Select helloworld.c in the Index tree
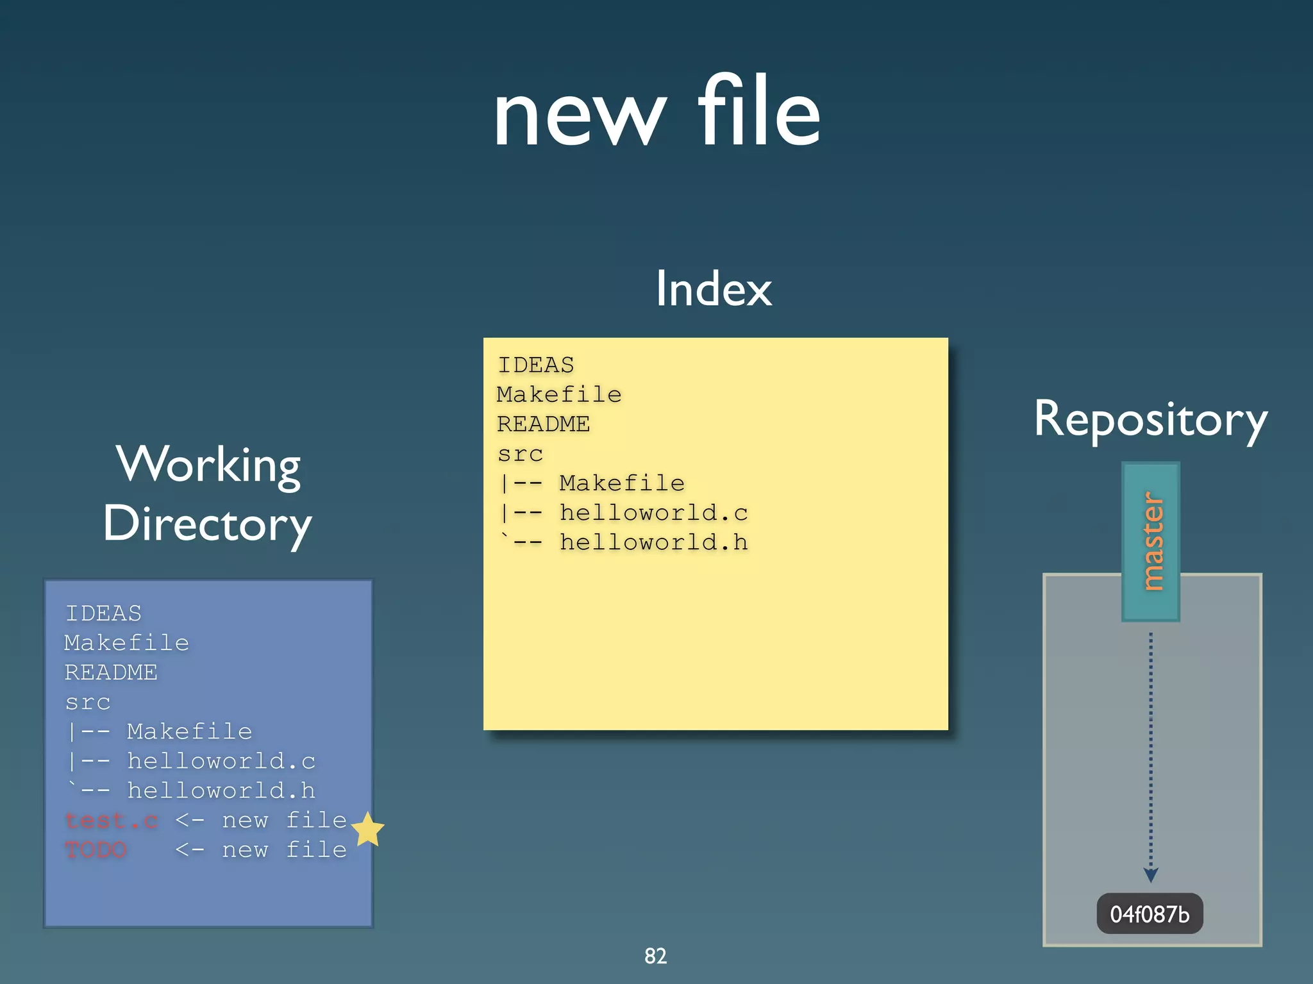Screen dimensions: 1313x984 click(653, 513)
